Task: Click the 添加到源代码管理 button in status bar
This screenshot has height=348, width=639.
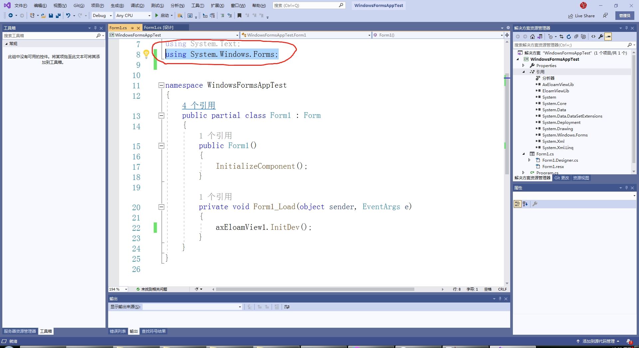Action: click(x=598, y=341)
